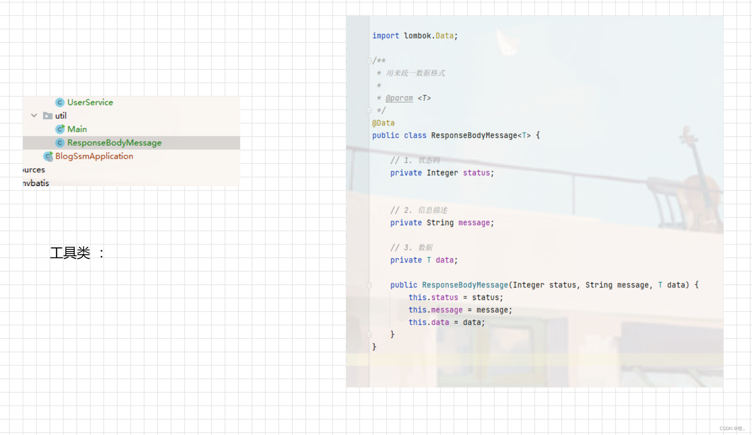Fold the ResponseBodyMessage constructor body
This screenshot has height=435, width=752.
(x=369, y=285)
